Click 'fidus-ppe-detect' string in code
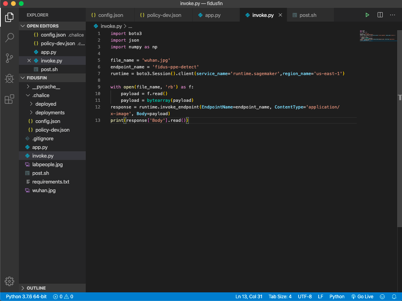This screenshot has height=301, width=402. pos(175,67)
